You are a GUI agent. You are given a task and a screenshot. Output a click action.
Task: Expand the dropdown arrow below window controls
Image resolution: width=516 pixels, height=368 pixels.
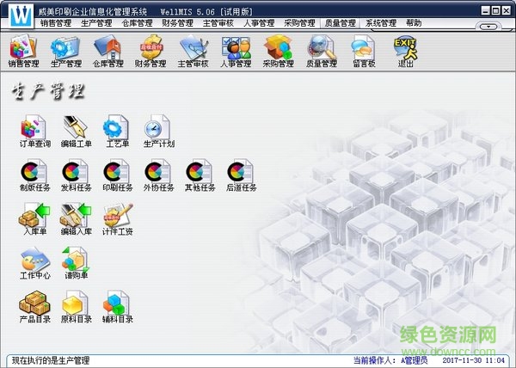[488, 27]
